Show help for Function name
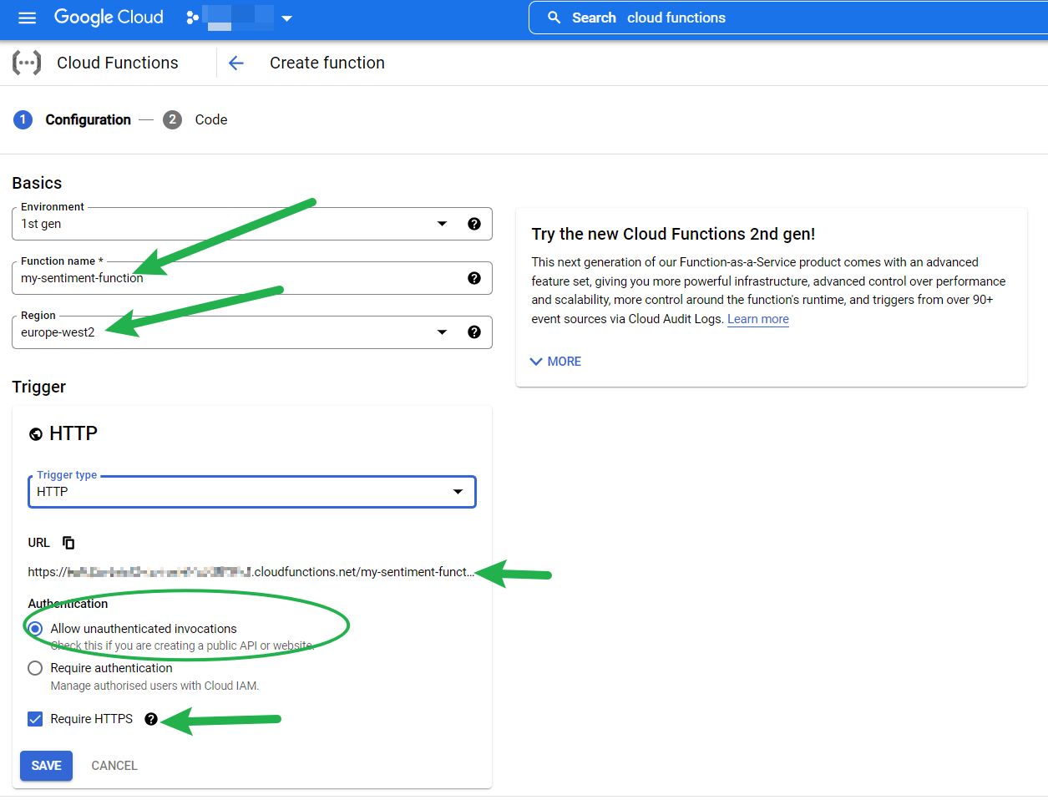 pyautogui.click(x=474, y=278)
